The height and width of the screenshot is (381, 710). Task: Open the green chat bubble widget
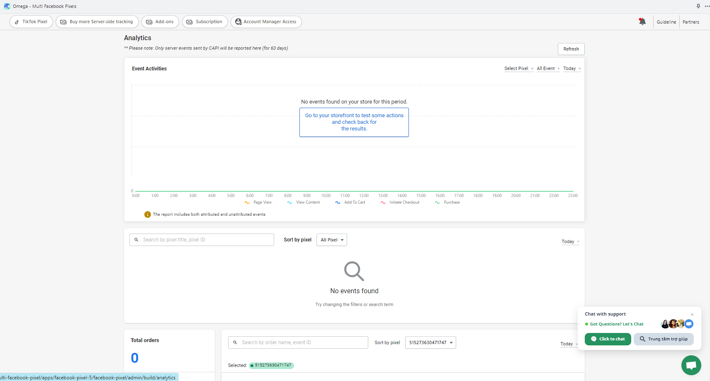tap(691, 365)
